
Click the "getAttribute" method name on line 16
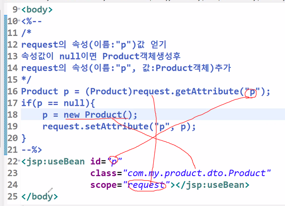pos(207,91)
